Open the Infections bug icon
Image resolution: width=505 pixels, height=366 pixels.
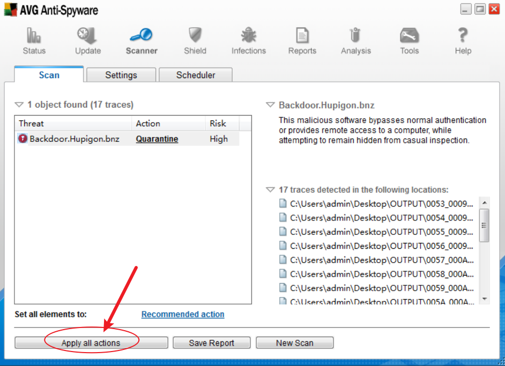click(249, 35)
